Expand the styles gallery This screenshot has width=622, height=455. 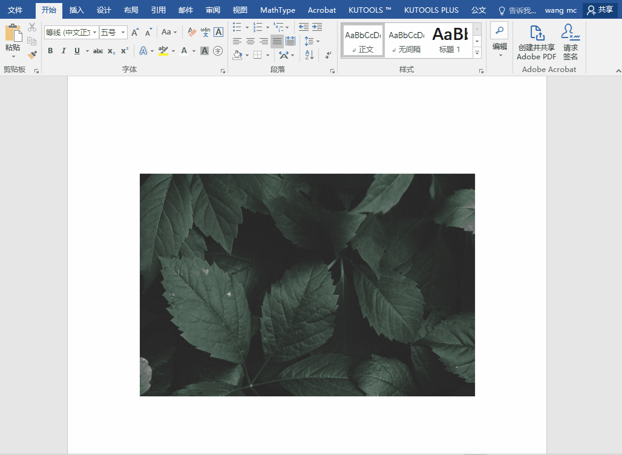pyautogui.click(x=477, y=53)
